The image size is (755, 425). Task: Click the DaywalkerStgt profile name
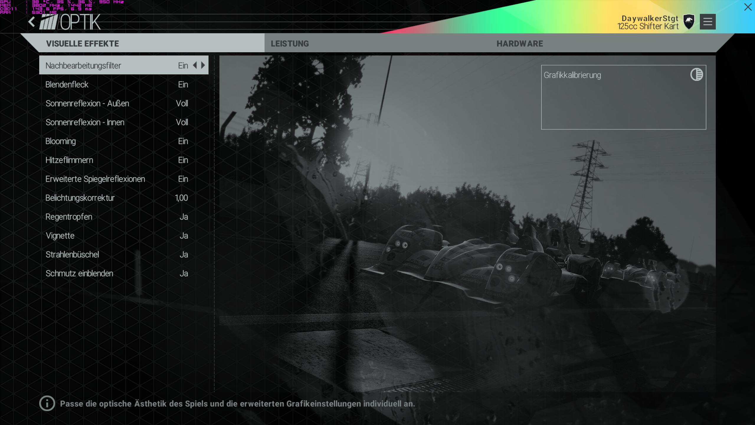click(650, 18)
